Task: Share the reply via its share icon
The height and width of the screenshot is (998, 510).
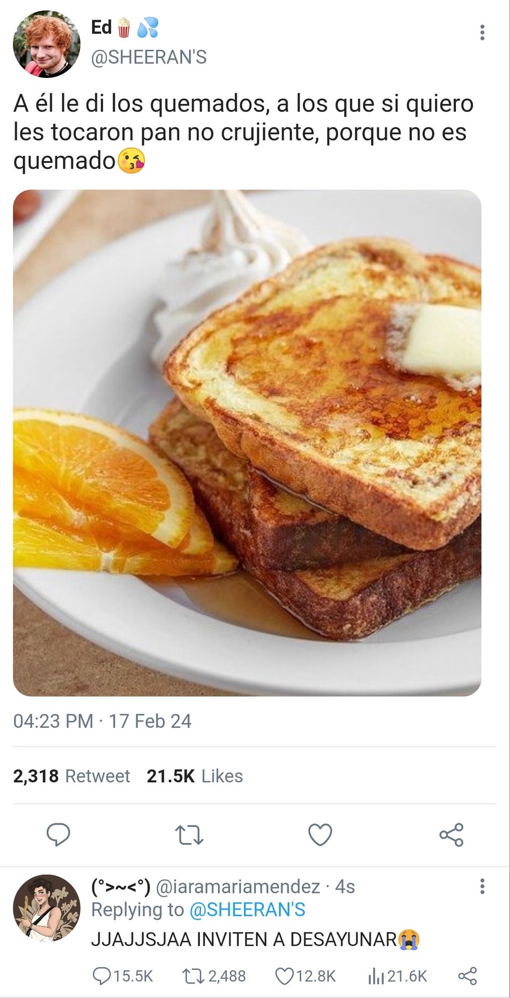Action: [467, 976]
